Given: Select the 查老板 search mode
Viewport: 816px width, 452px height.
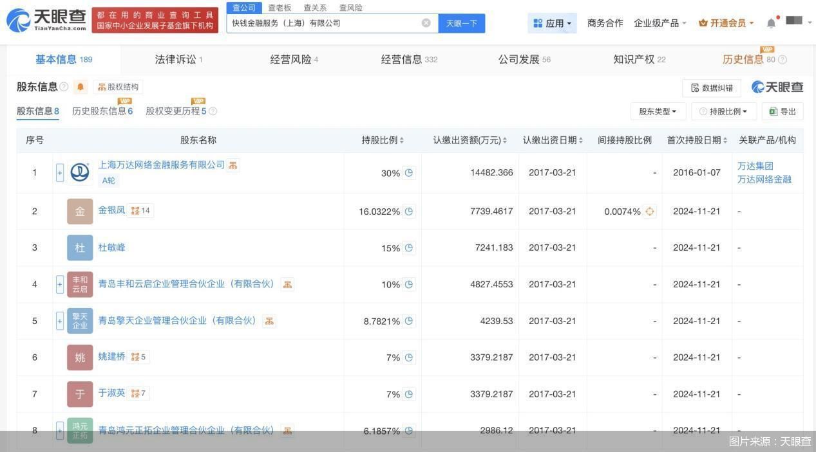Looking at the screenshot, I should [280, 8].
